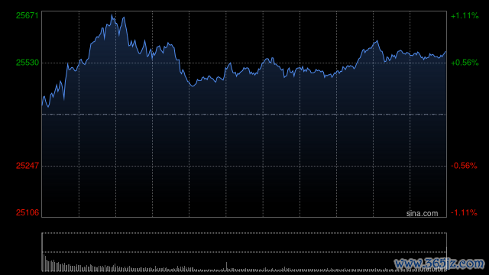Click the 25247 dotted horizontal gridline
489x275 pixels.
pos(244,166)
